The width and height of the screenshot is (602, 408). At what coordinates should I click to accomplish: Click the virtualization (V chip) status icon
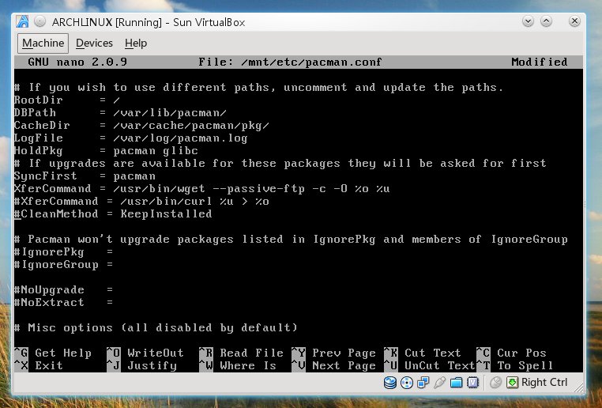tap(472, 383)
